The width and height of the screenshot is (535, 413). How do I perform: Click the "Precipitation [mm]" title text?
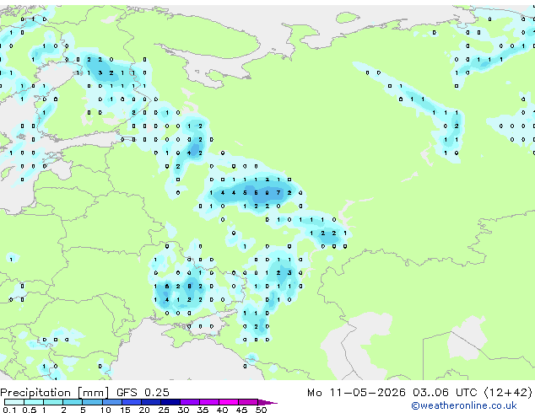click(x=55, y=393)
